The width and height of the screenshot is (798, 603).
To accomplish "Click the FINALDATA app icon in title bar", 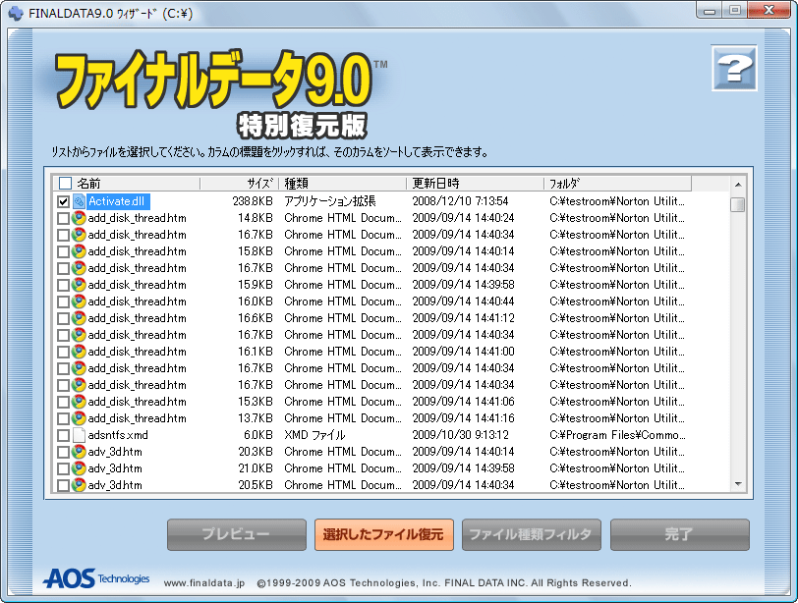I will pyautogui.click(x=16, y=13).
